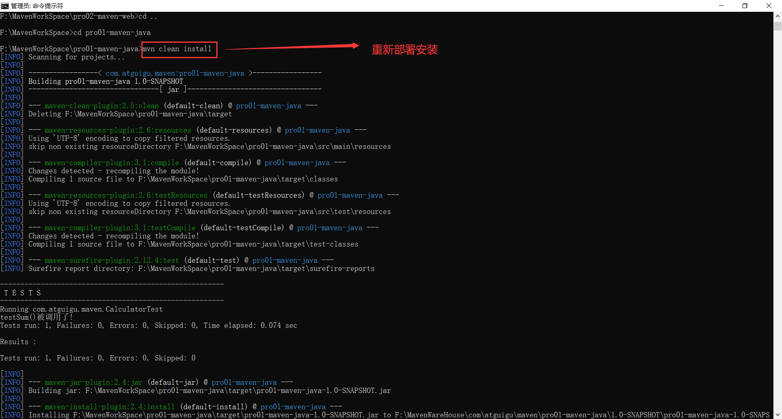Click 'maven-surefire-plugin:2.12.4:test' text

click(x=112, y=260)
